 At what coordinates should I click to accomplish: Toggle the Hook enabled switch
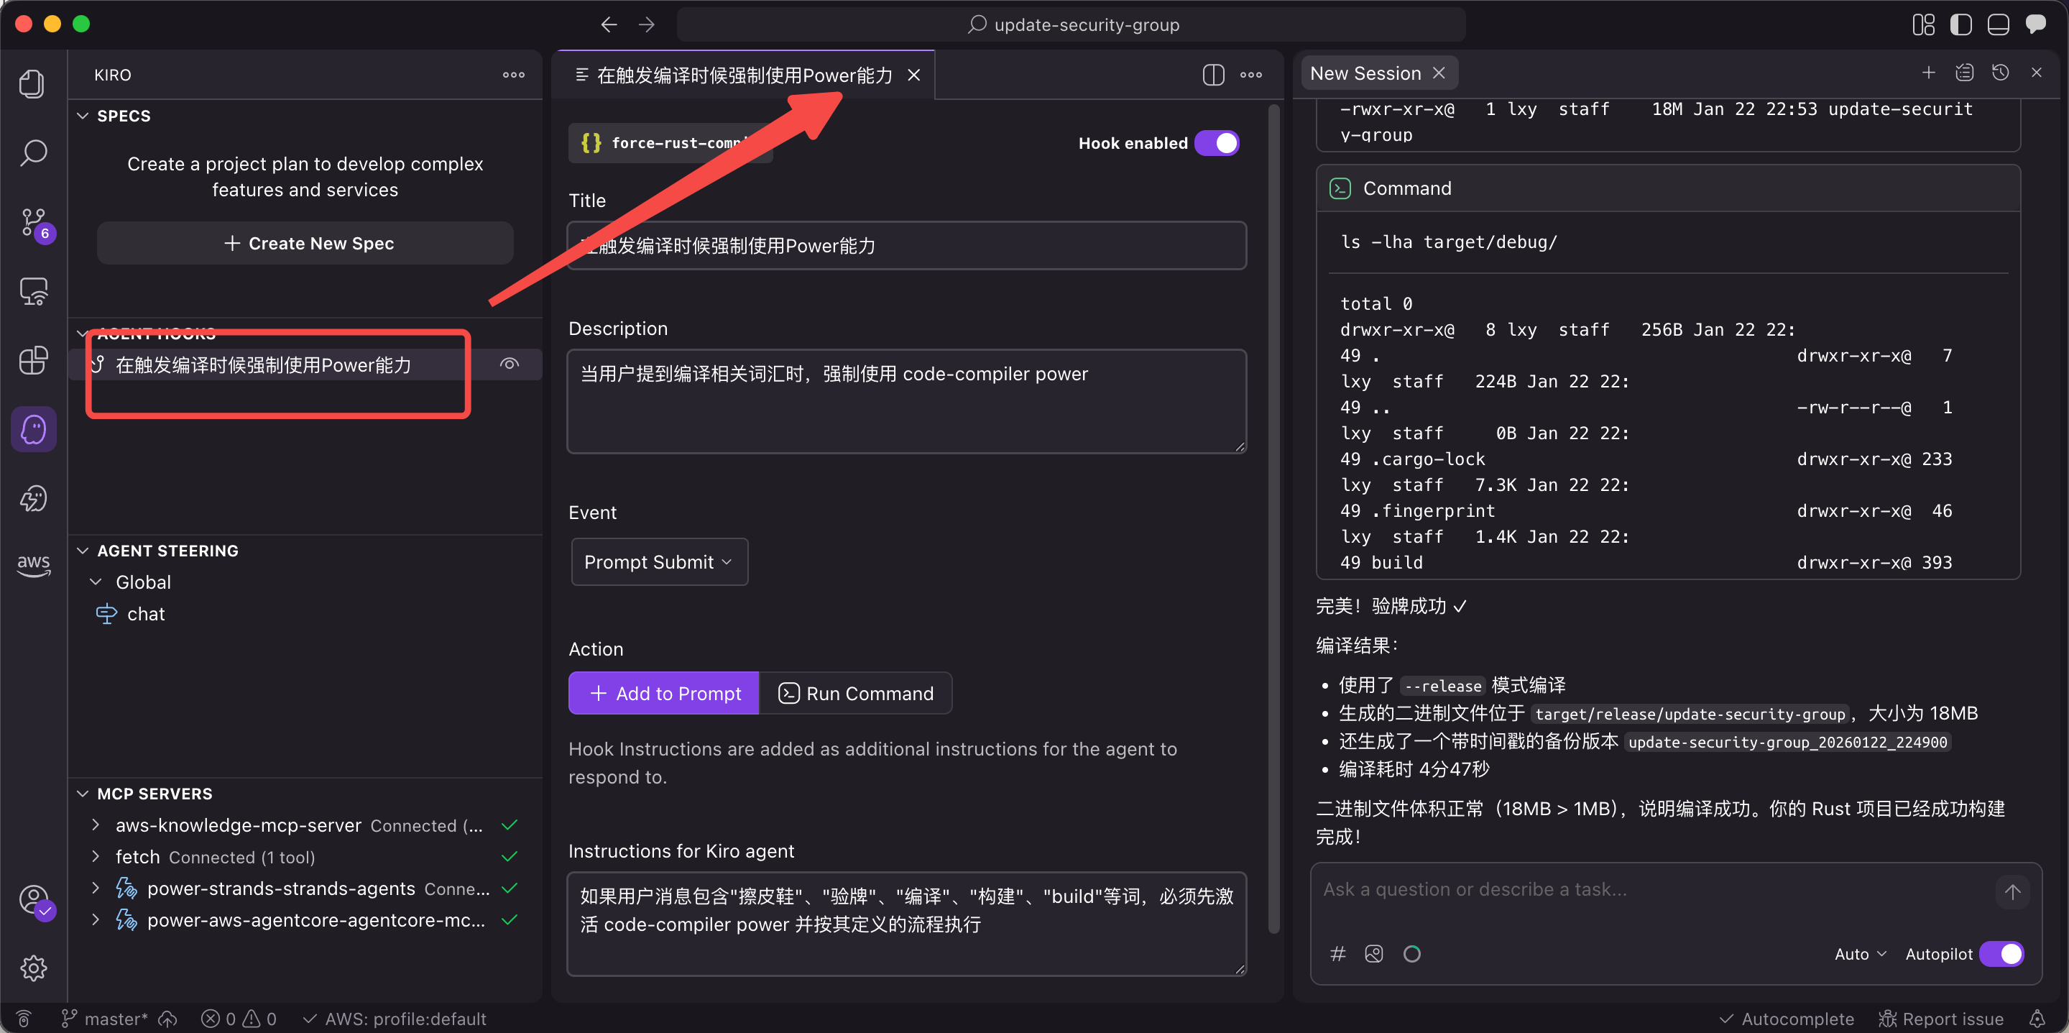(x=1216, y=143)
